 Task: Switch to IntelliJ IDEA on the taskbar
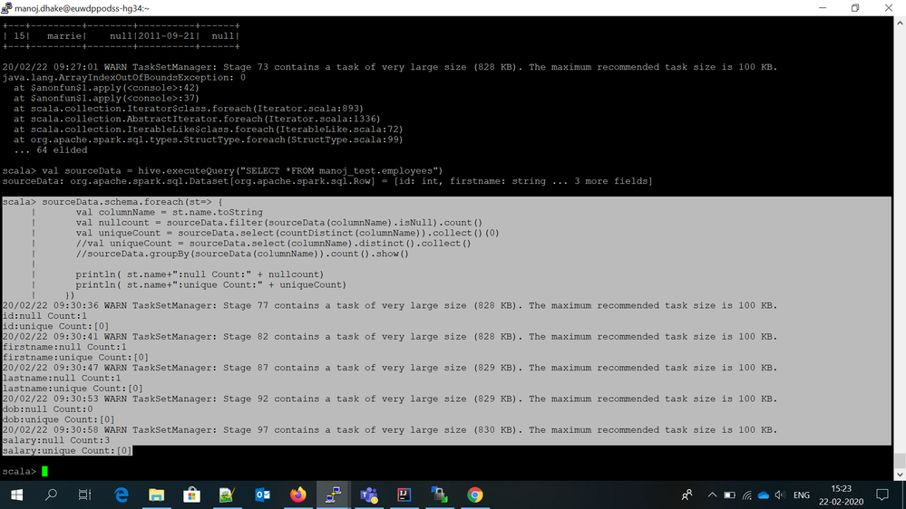click(404, 495)
